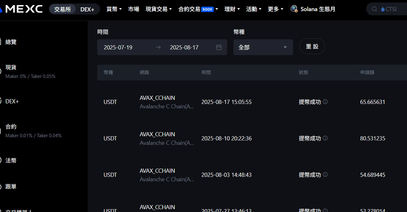Click amount 65.665631

point(373,102)
